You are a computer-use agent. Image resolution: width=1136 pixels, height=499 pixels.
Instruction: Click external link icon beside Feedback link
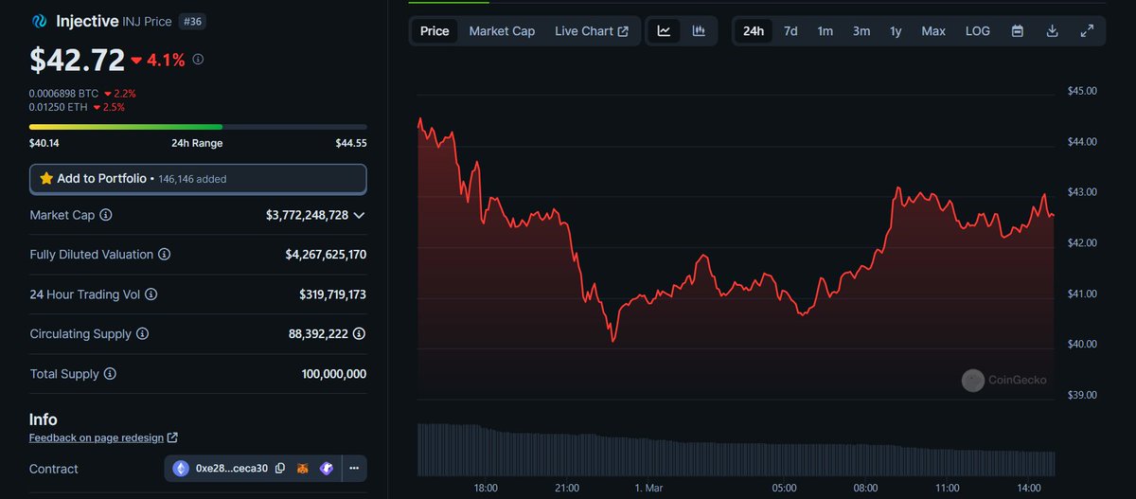[x=172, y=438]
